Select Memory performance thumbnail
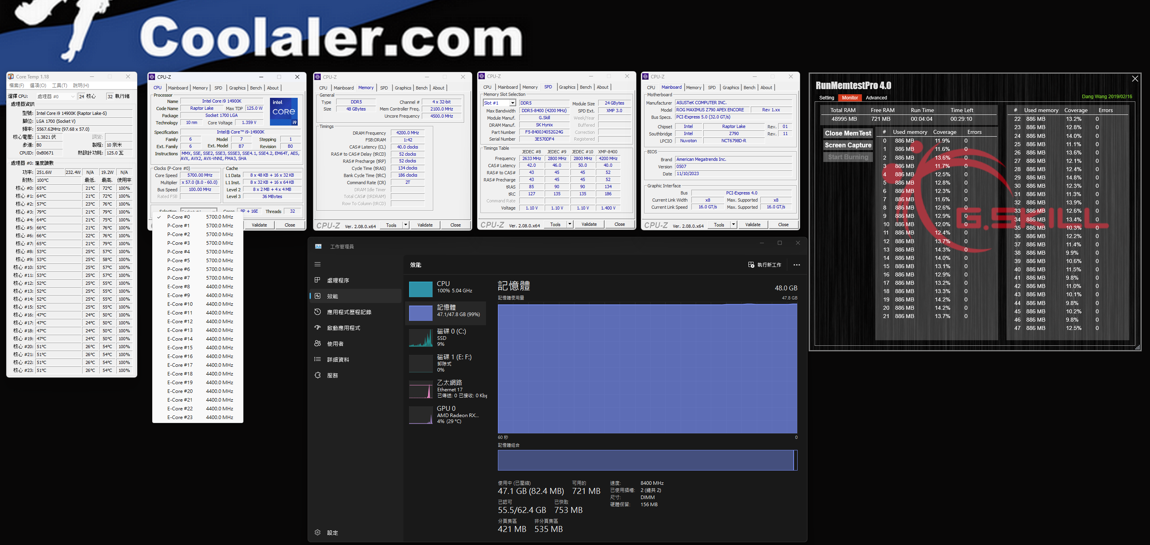The height and width of the screenshot is (545, 1150). coord(421,313)
